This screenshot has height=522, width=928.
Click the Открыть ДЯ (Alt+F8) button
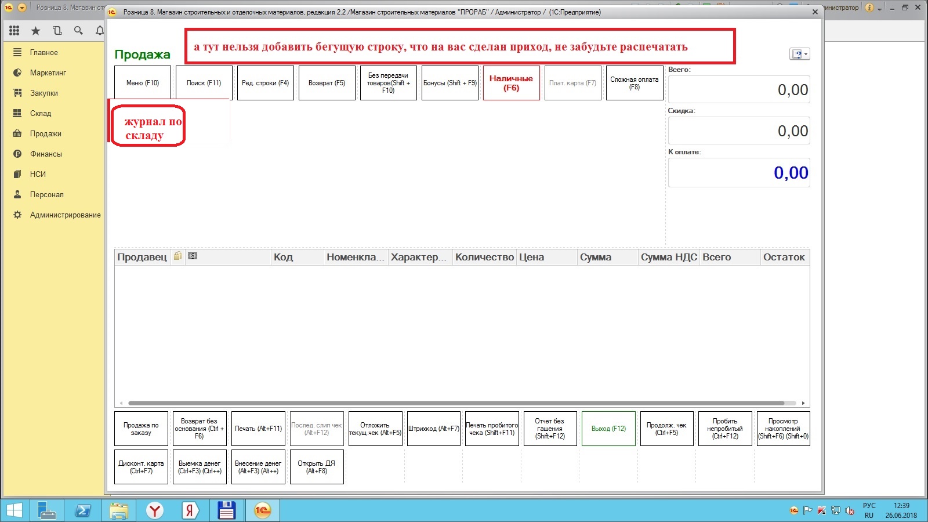(316, 467)
